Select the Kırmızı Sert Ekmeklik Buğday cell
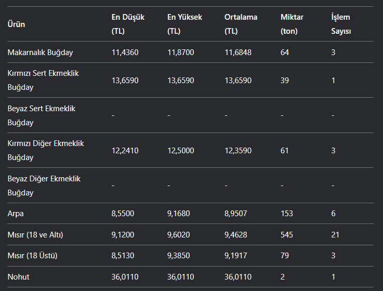This screenshot has width=383, height=291. click(43, 80)
